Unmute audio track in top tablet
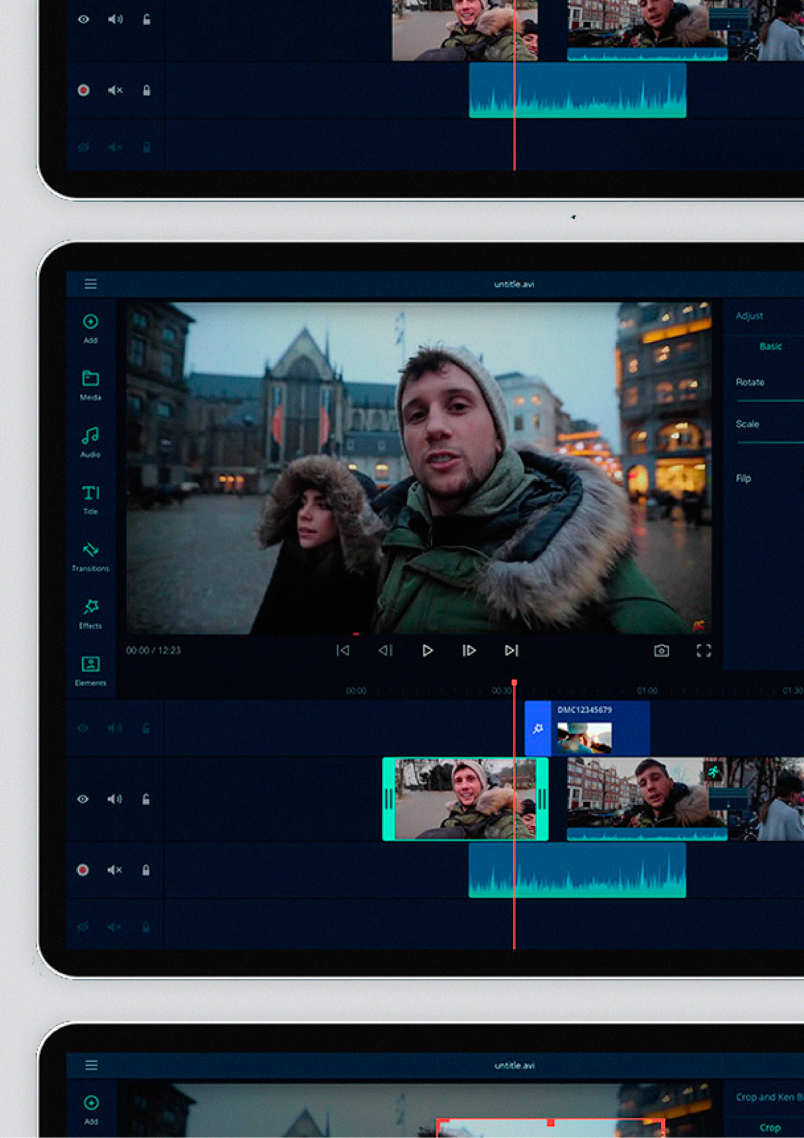Viewport: 804px width, 1138px height. (115, 90)
